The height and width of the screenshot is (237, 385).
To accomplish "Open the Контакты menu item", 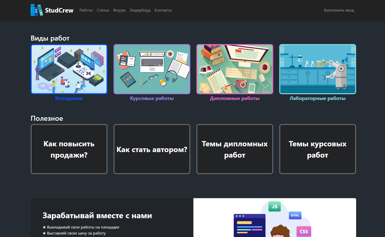I will pyautogui.click(x=163, y=10).
